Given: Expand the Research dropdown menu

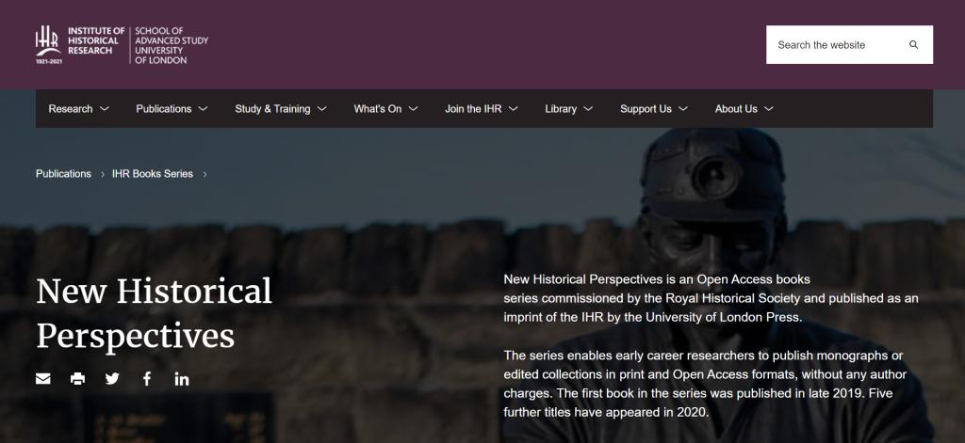Looking at the screenshot, I should (79, 109).
